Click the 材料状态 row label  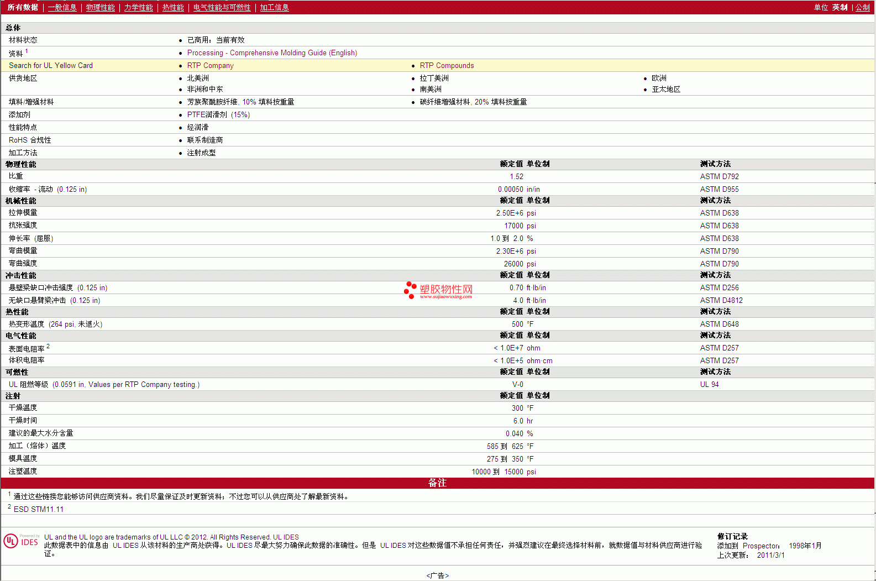point(23,40)
